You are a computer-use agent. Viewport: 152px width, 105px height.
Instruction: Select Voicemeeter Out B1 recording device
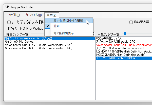point(50,45)
